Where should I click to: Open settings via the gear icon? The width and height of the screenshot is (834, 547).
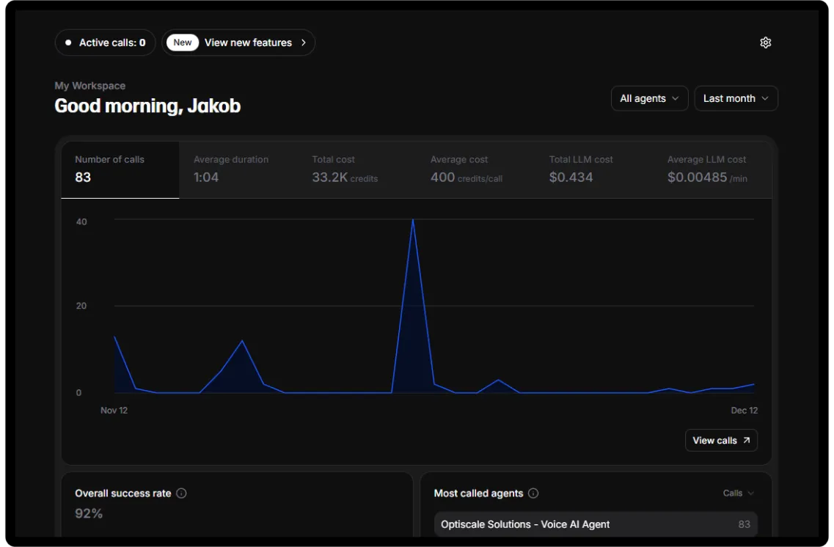tap(765, 43)
